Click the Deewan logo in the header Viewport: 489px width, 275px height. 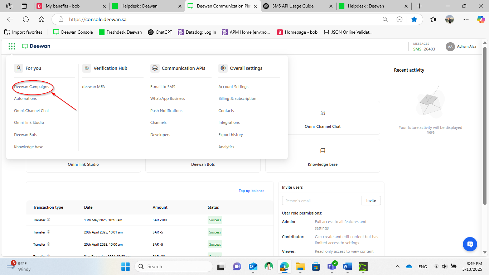point(36,46)
